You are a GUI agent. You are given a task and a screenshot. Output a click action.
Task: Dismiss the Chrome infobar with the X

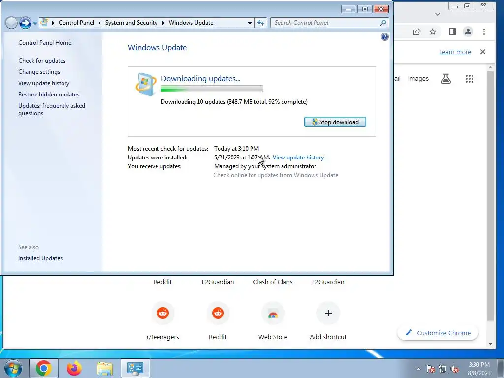click(482, 52)
